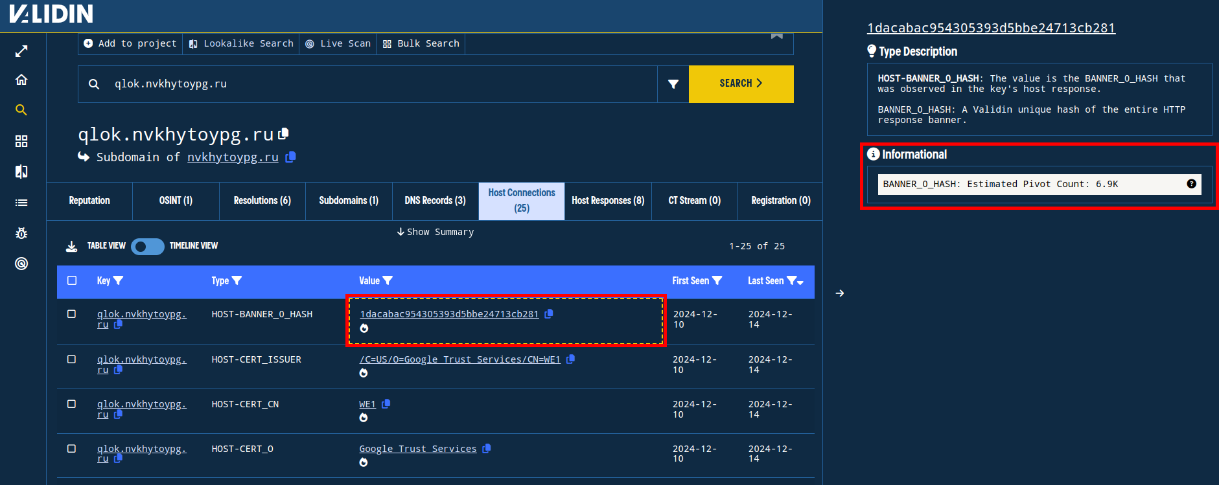Check the HOST-CERT_ISSUER row checkbox

(72, 359)
